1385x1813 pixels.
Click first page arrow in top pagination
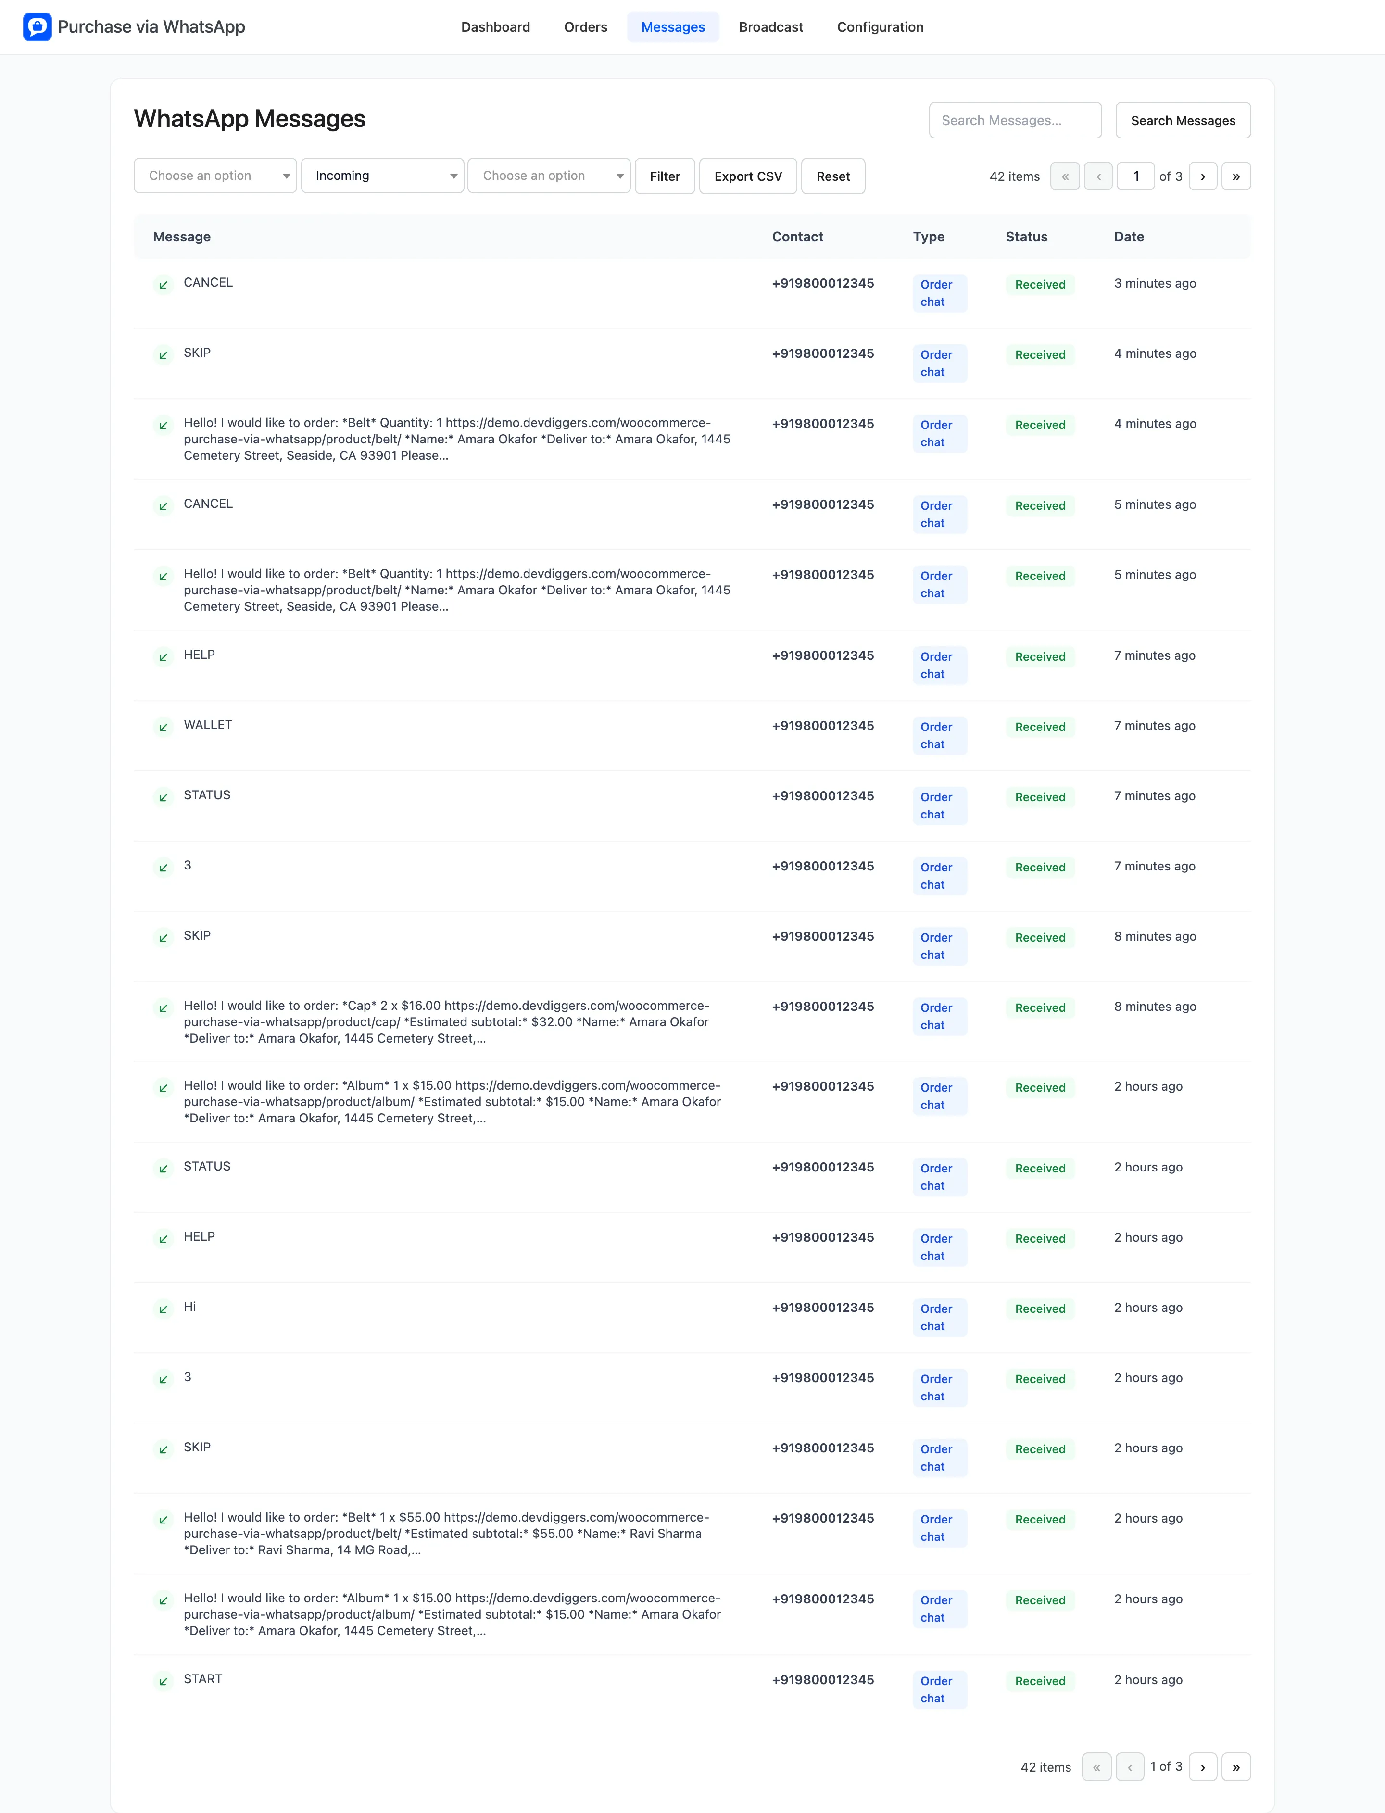coord(1065,176)
